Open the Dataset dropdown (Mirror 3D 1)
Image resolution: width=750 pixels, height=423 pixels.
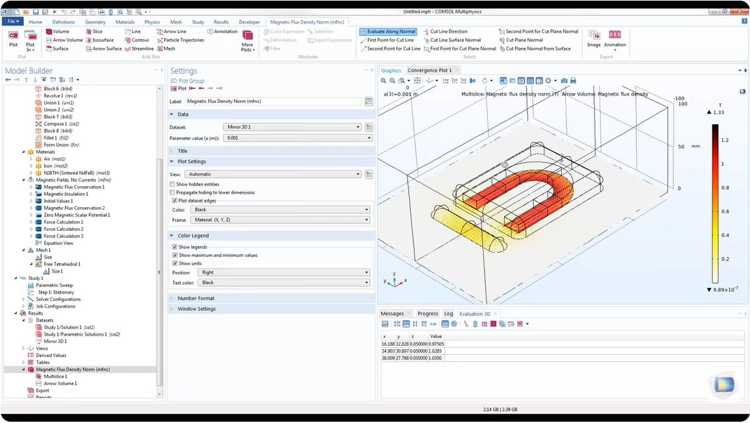[x=292, y=127]
